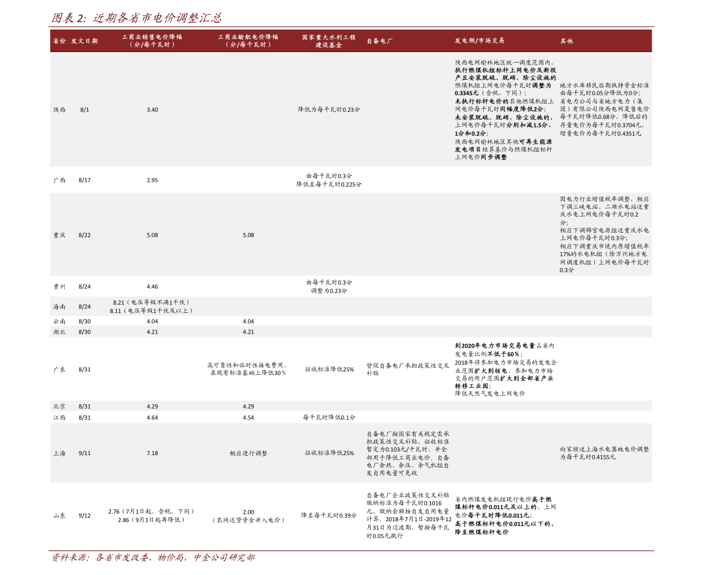This screenshot has width=703, height=575.
Task: Click the 7.18 sales price reduction value
Action: 152,453
